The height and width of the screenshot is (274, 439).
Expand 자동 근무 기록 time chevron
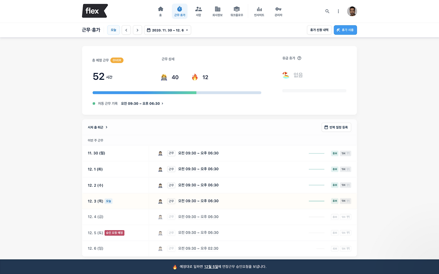(163, 103)
